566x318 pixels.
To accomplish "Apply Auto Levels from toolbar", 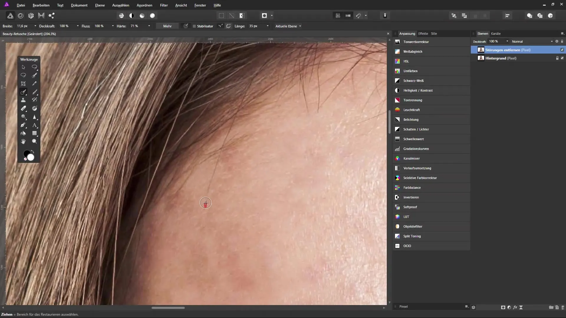I will coord(121,16).
